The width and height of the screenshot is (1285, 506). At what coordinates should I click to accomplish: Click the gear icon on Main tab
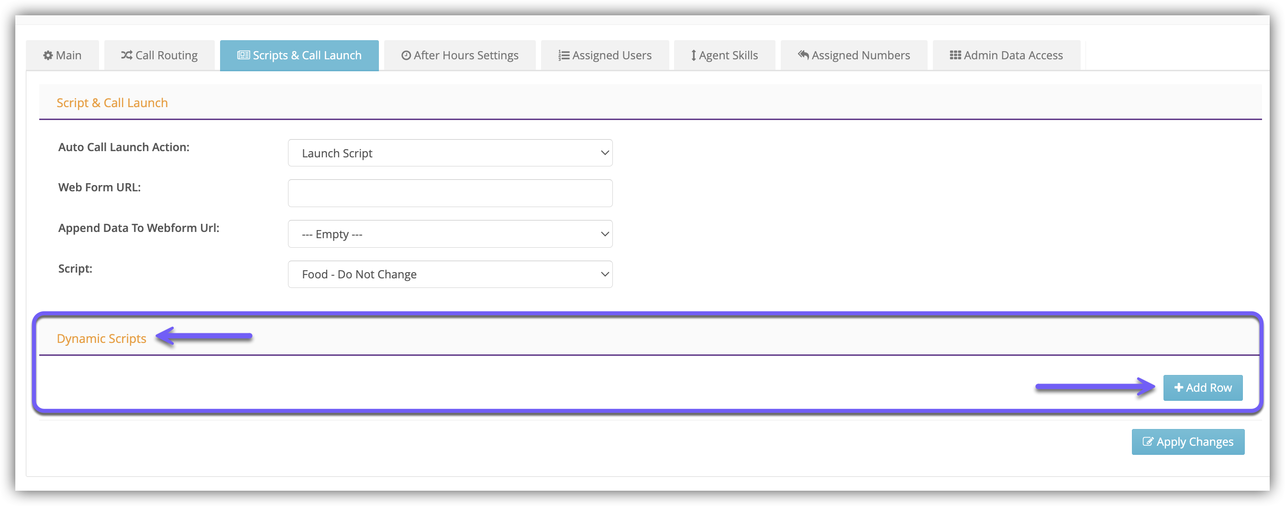click(48, 55)
